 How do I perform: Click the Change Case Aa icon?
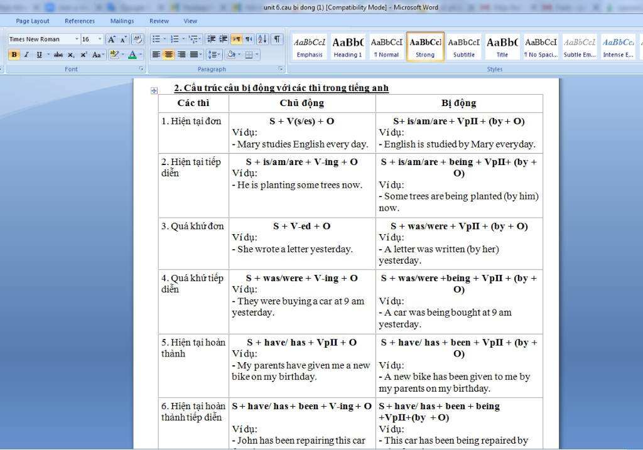(x=97, y=55)
